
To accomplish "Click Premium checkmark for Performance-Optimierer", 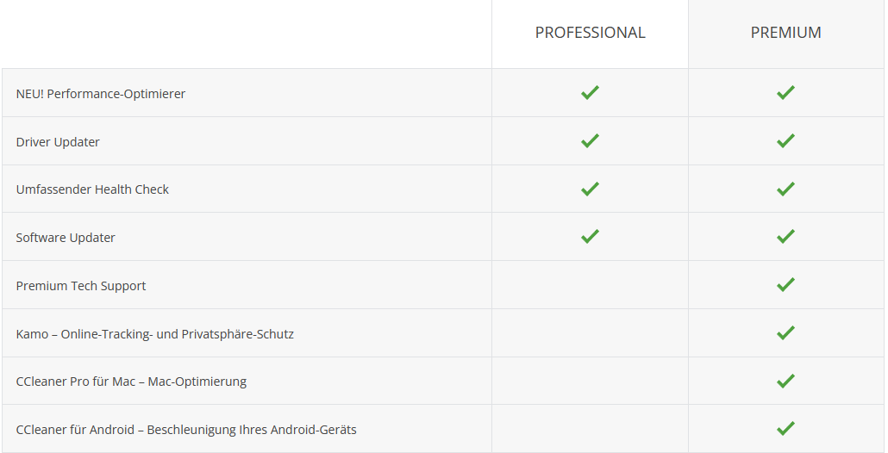I will pyautogui.click(x=785, y=93).
